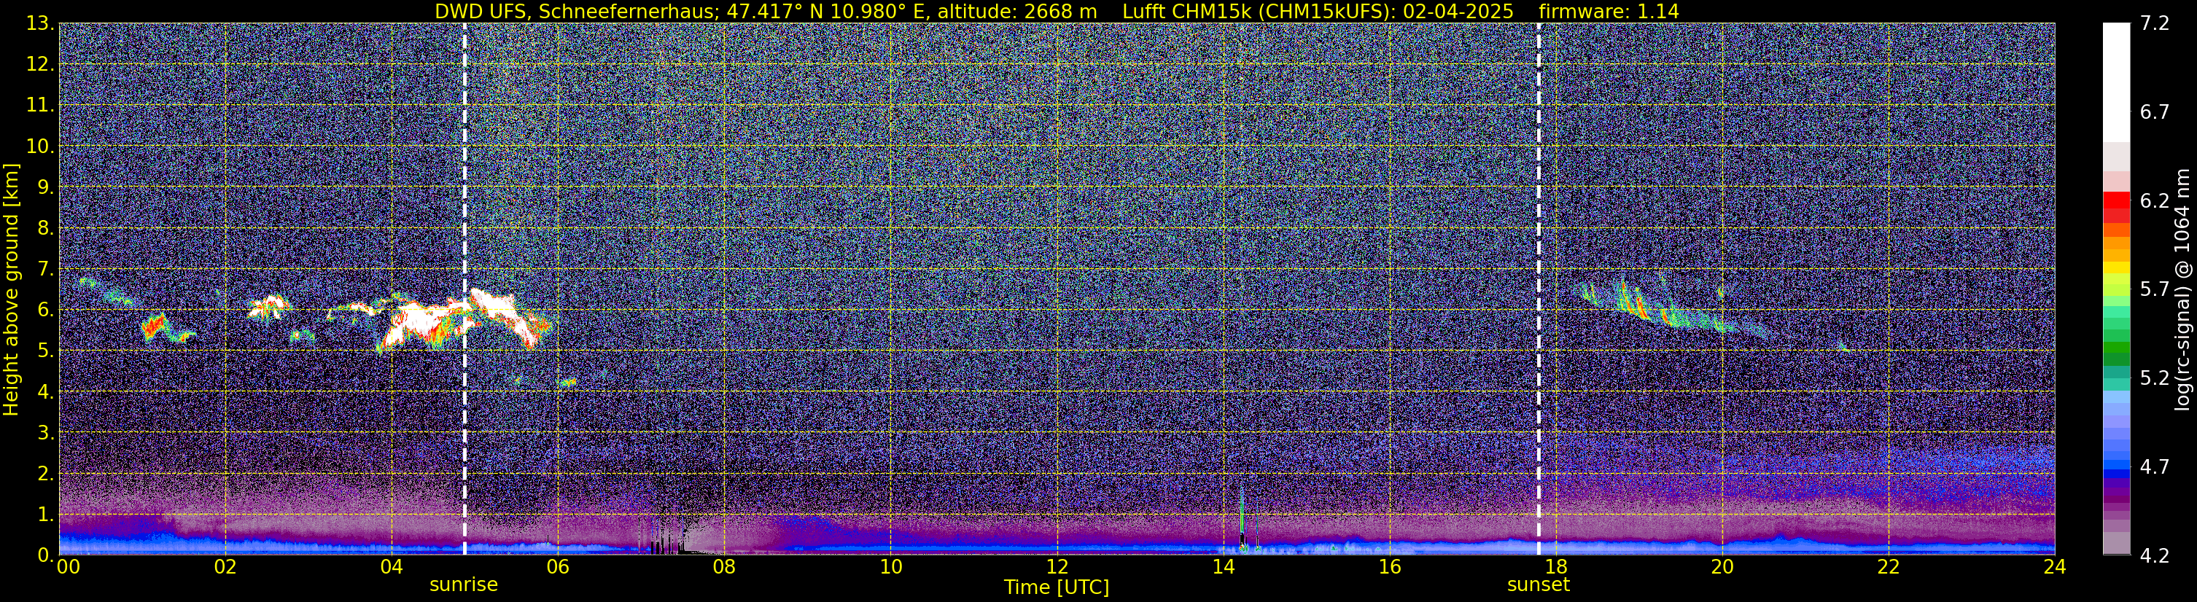
Task: Click time axis tick '04'
Action: (x=392, y=567)
